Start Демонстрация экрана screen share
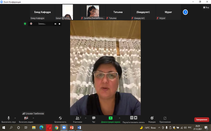The width and height of the screenshot is (211, 131). click(111, 118)
